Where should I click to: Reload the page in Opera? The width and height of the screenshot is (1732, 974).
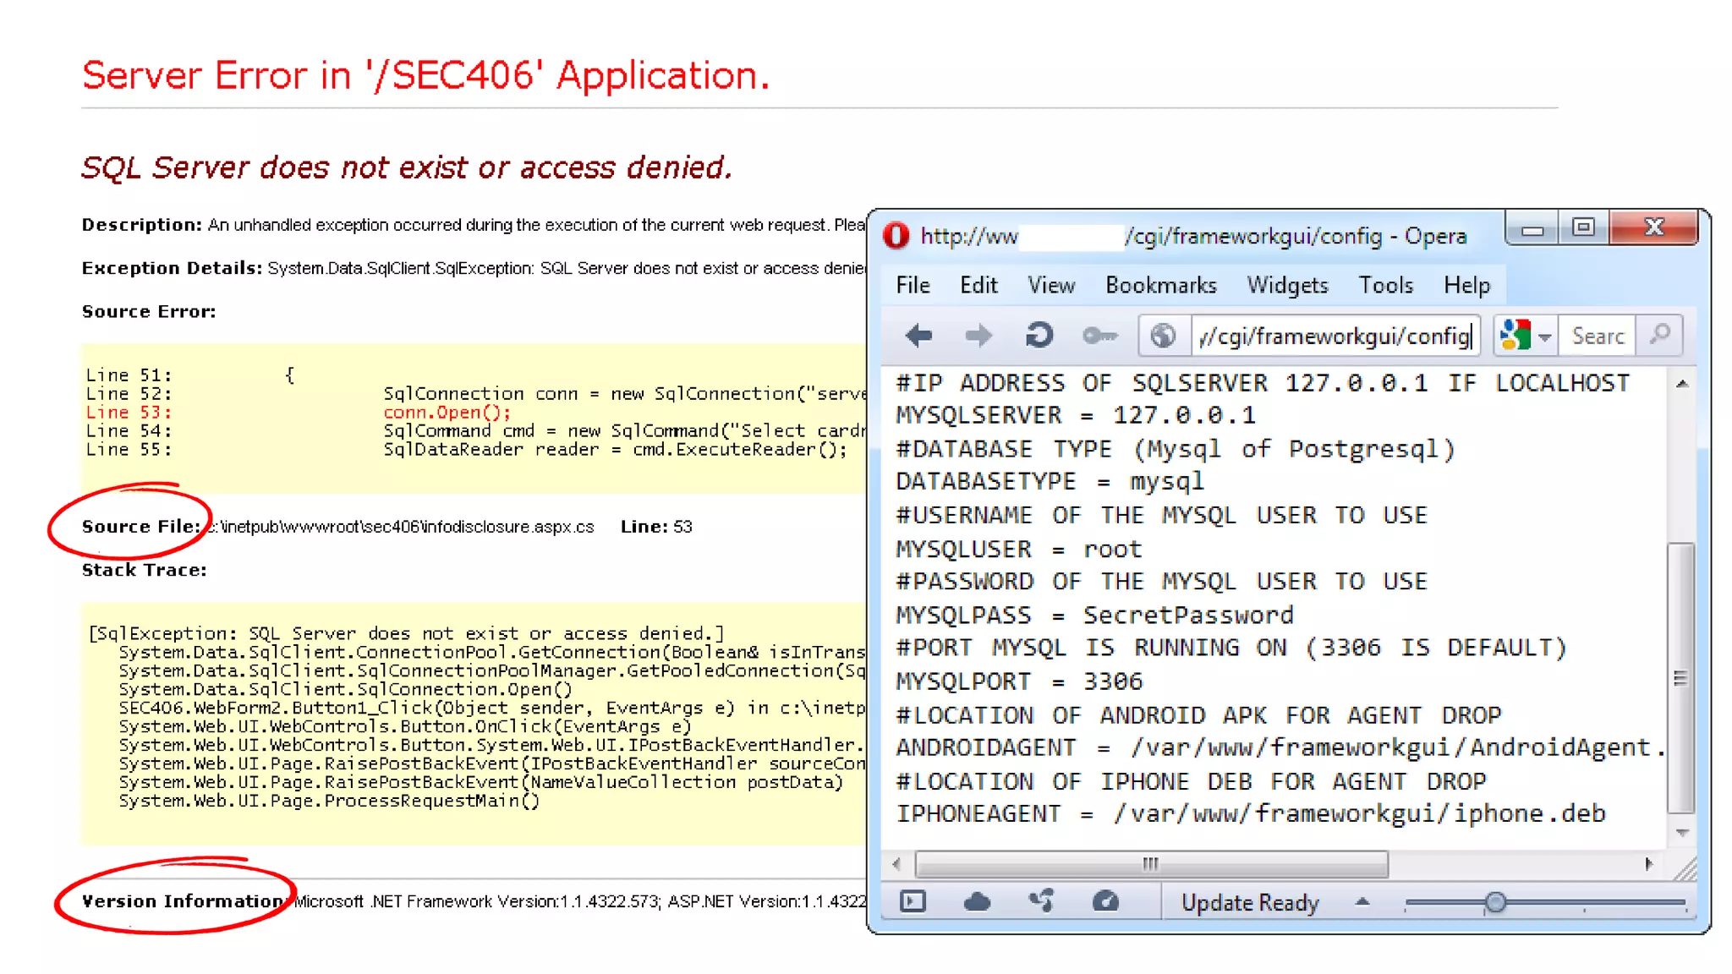[1039, 336]
